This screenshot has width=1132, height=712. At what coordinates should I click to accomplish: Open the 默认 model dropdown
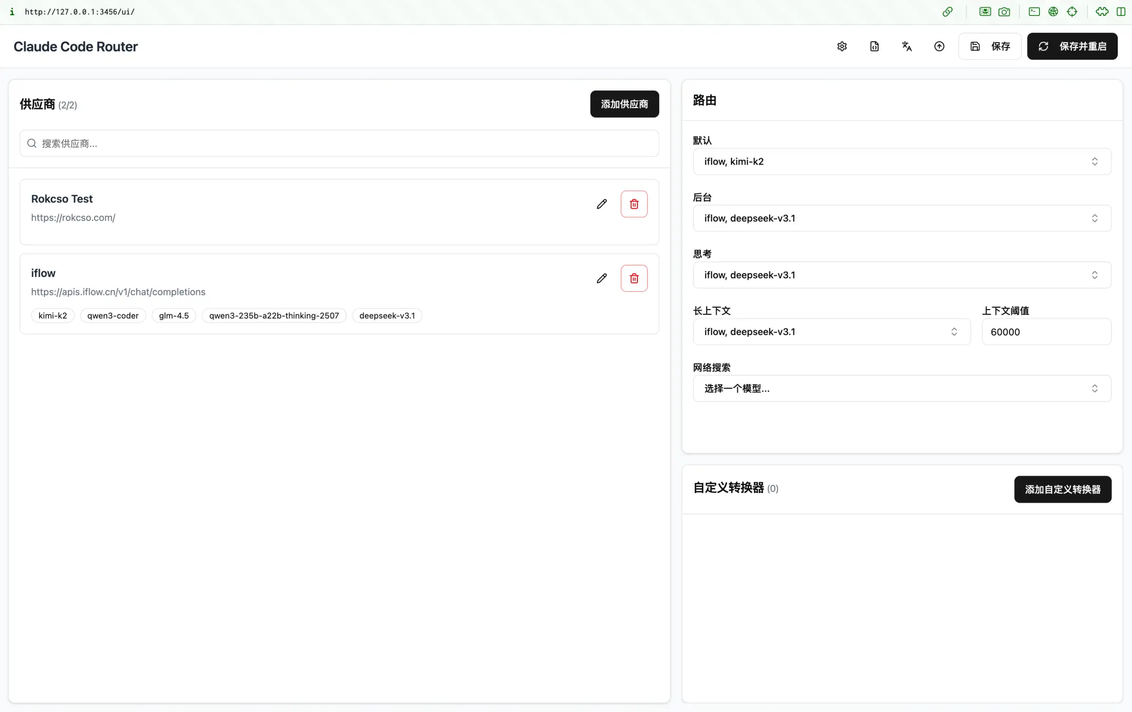click(x=901, y=161)
